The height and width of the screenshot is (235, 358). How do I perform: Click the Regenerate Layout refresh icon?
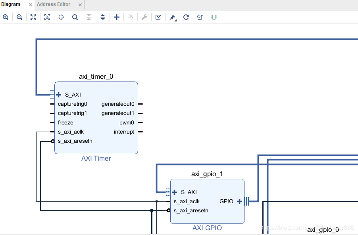click(x=186, y=17)
